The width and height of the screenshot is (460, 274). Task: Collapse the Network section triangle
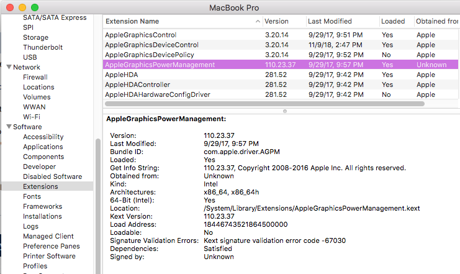tap(9, 67)
